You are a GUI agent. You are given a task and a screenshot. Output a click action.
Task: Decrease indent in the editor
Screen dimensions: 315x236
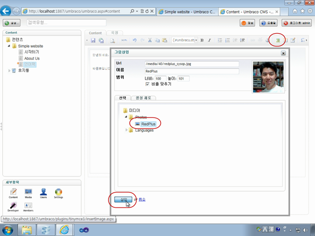[x=235, y=40]
